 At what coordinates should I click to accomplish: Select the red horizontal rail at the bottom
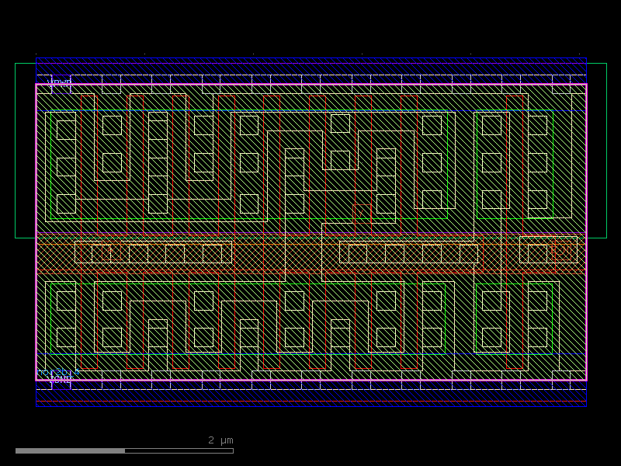[x=310, y=400]
